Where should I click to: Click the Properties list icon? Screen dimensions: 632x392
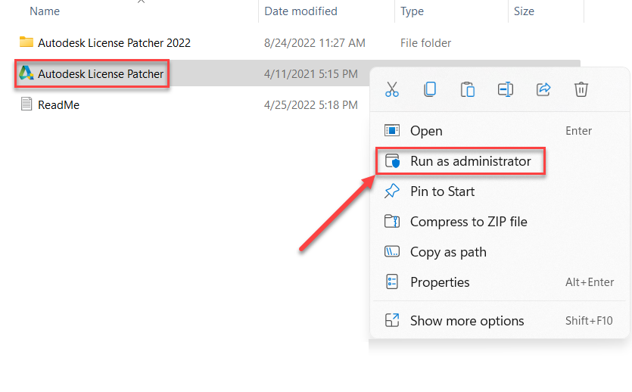392,282
